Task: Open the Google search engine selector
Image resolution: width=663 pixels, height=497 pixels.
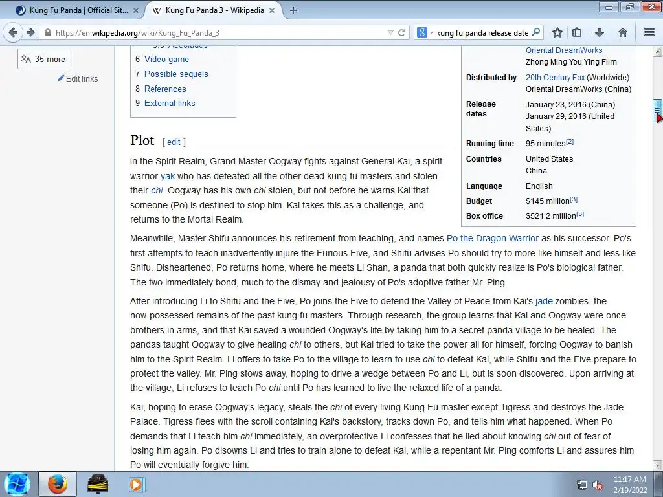Action: pos(425,32)
